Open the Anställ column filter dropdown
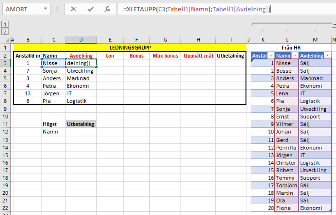 point(271,56)
